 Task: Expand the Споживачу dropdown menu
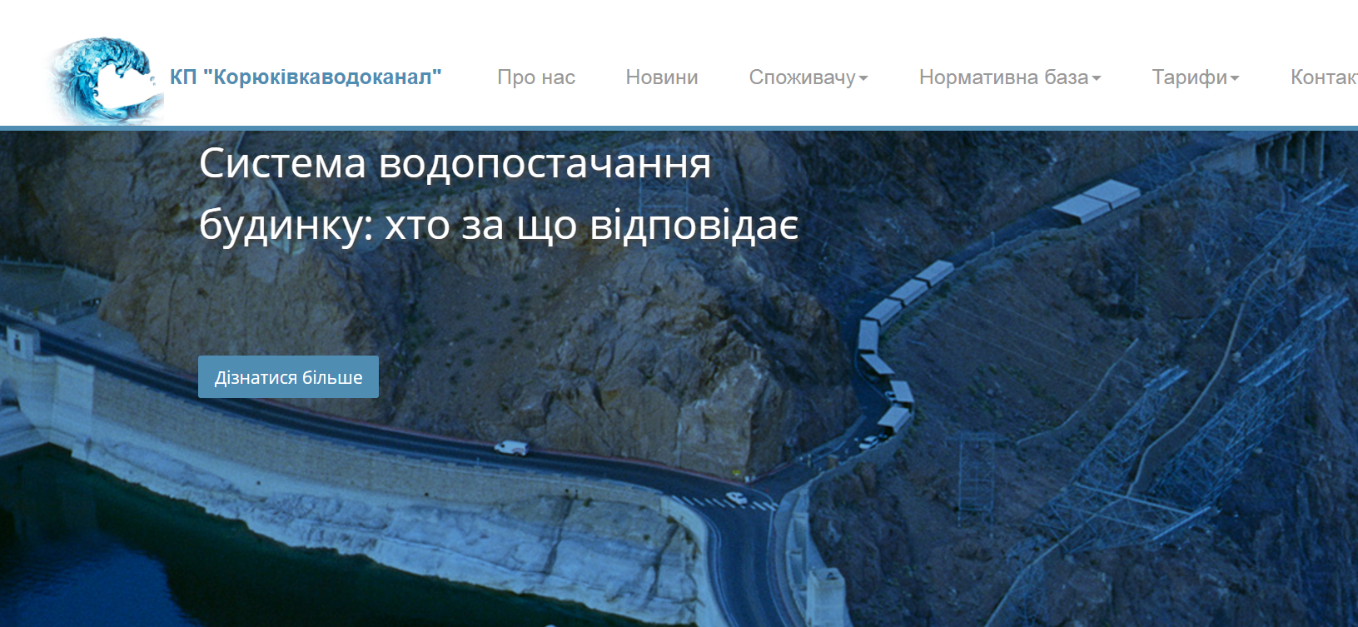pyautogui.click(x=802, y=77)
